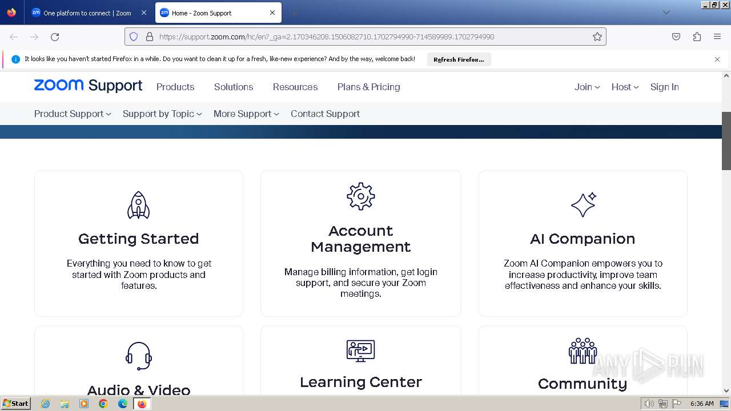Open the Firefox hamburger menu
Screen dimensions: 731x411
[x=717, y=37]
